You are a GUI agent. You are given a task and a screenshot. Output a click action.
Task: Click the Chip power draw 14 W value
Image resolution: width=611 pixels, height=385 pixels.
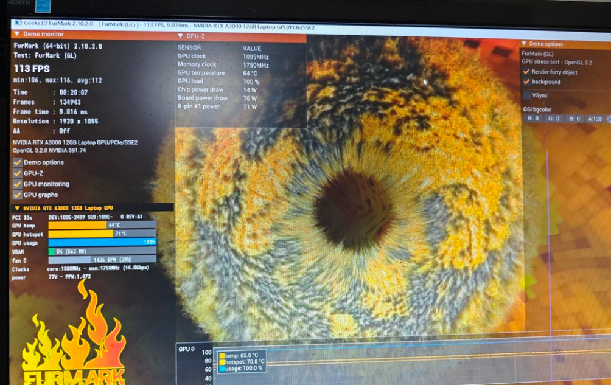pos(250,90)
